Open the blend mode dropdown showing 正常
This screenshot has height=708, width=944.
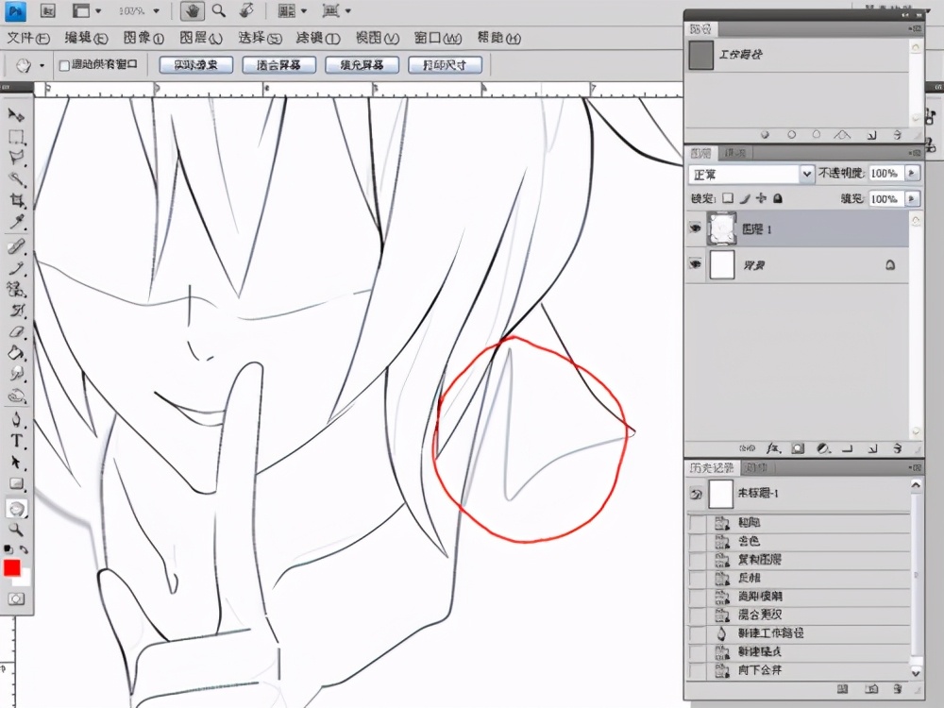click(x=752, y=175)
